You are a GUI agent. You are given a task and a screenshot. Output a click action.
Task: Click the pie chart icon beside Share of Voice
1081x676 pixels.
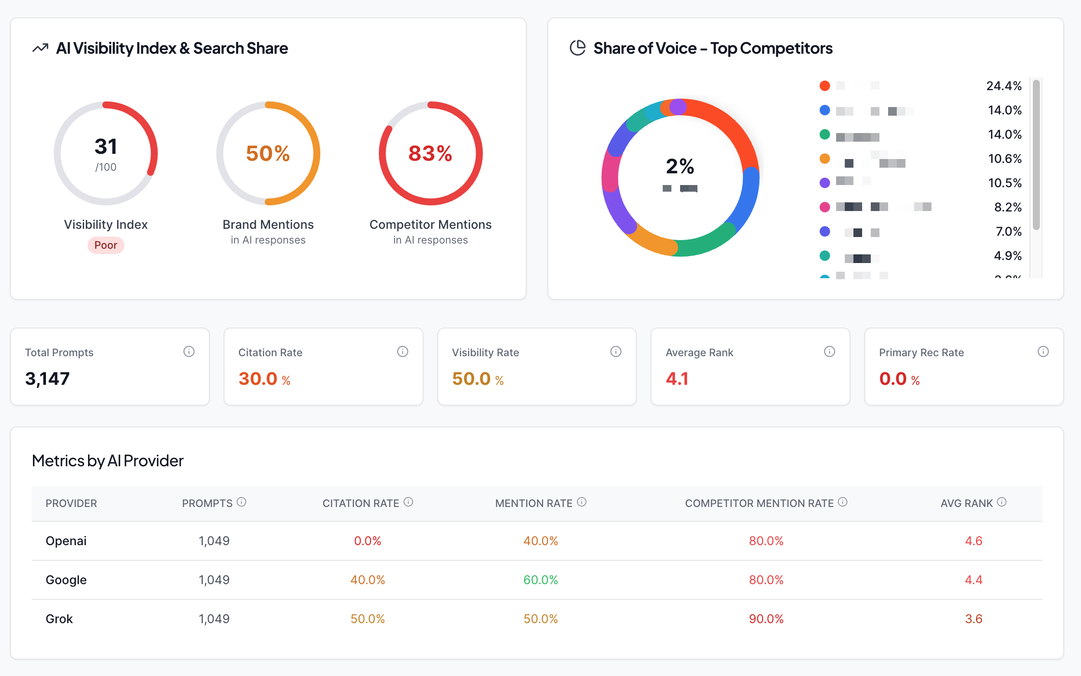click(578, 48)
